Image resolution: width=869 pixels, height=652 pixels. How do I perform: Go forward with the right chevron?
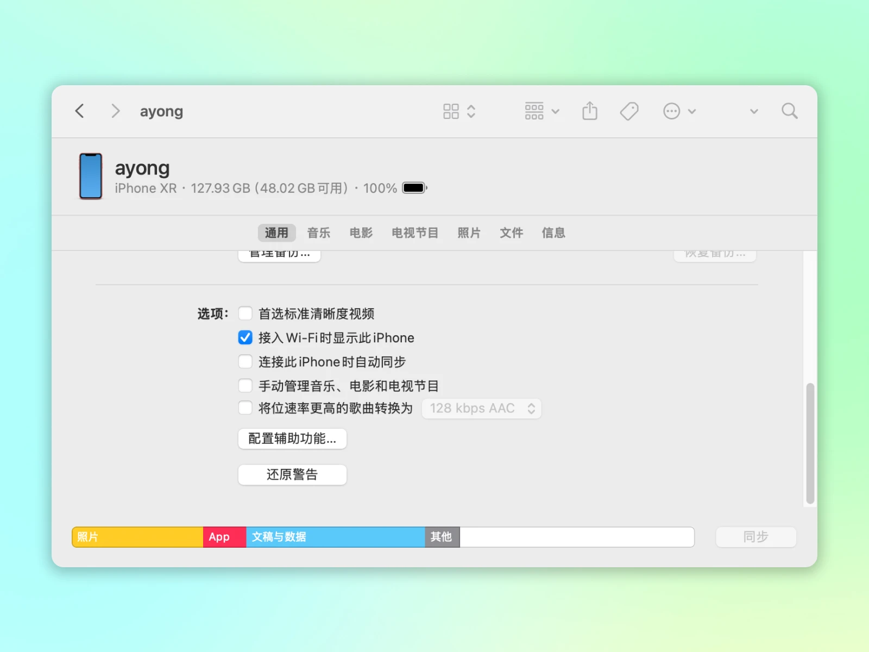[115, 111]
